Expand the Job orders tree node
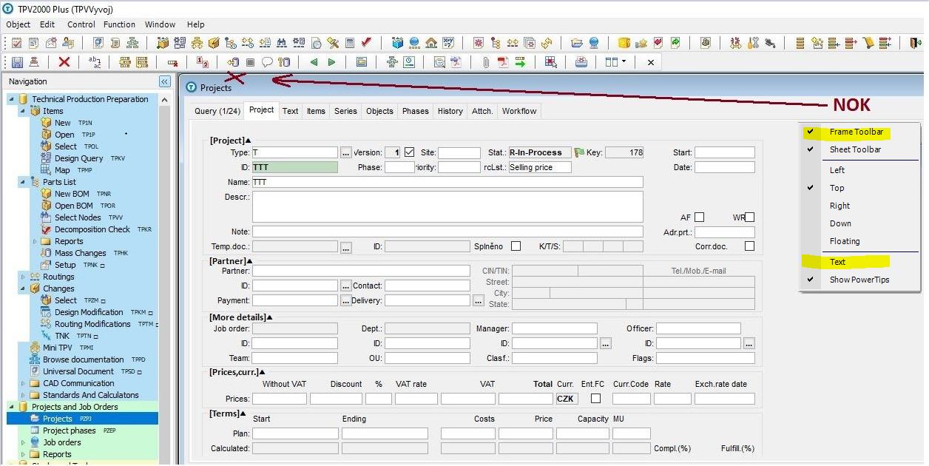The image size is (929, 466). pos(24,442)
